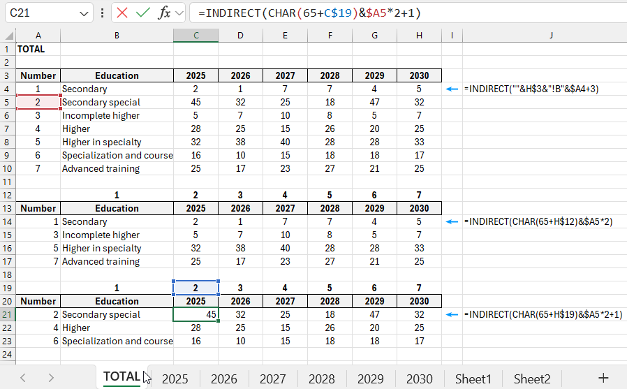Select all cells with corner triangle
627x389 pixels.
8,36
